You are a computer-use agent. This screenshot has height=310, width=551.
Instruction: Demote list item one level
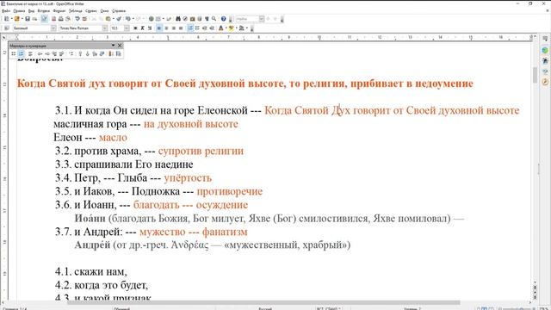(47, 53)
